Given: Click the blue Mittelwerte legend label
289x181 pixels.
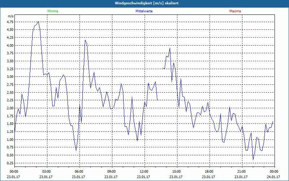Looking at the screenshot, I should click(144, 11).
